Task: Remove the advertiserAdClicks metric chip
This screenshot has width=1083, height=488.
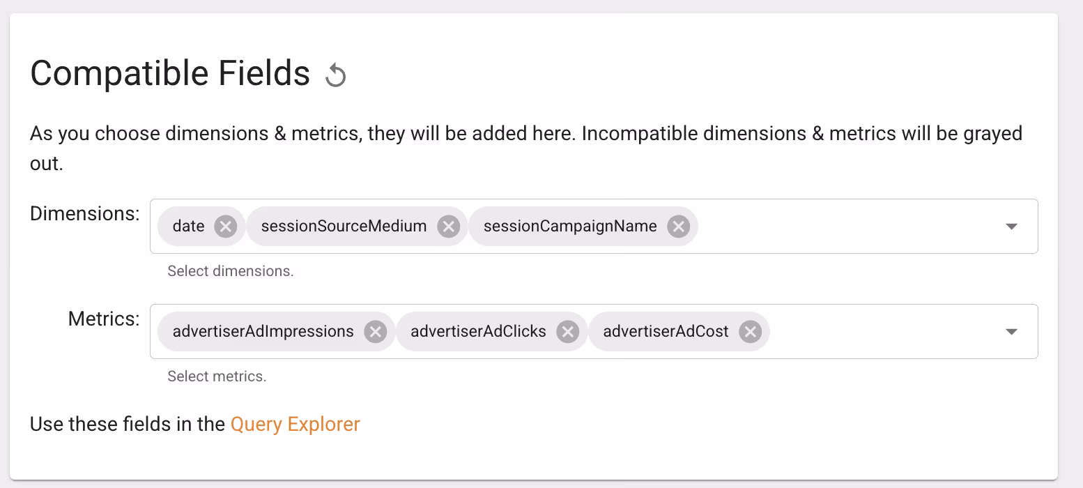Action: 567,331
